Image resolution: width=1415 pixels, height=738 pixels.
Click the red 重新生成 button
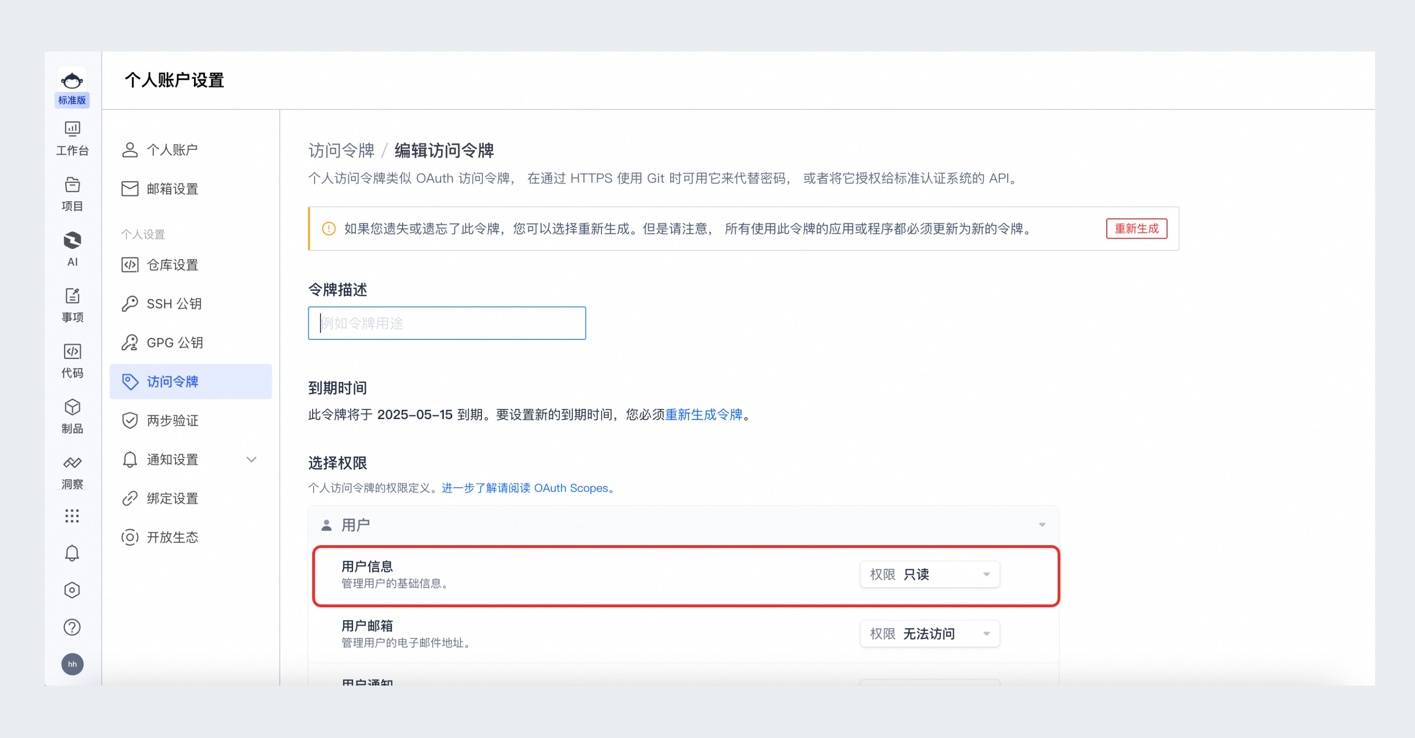[1136, 228]
